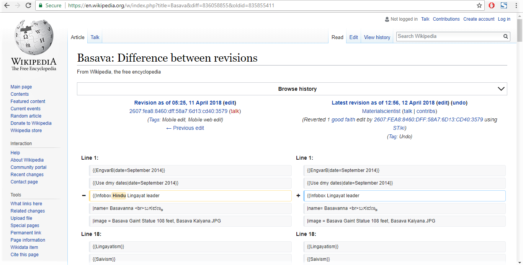The width and height of the screenshot is (523, 265).
Task: Open Random article in sidebar
Action: coord(26,116)
